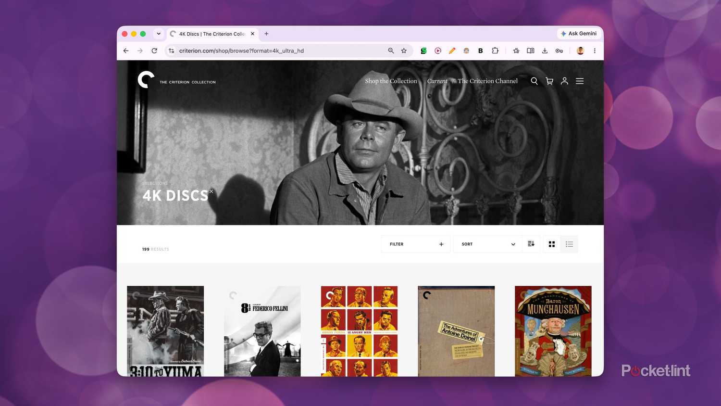721x406 pixels.
Task: Open the Federico Fellini 8½ cover
Action: 262,331
